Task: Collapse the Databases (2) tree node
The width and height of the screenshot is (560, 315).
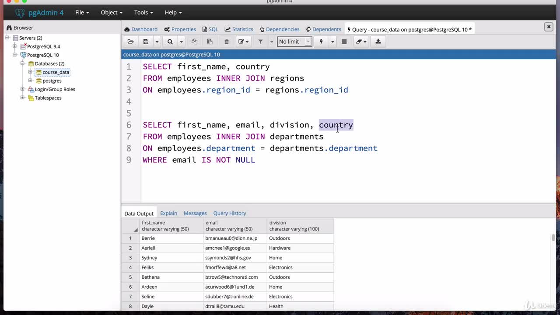Action: (22, 63)
